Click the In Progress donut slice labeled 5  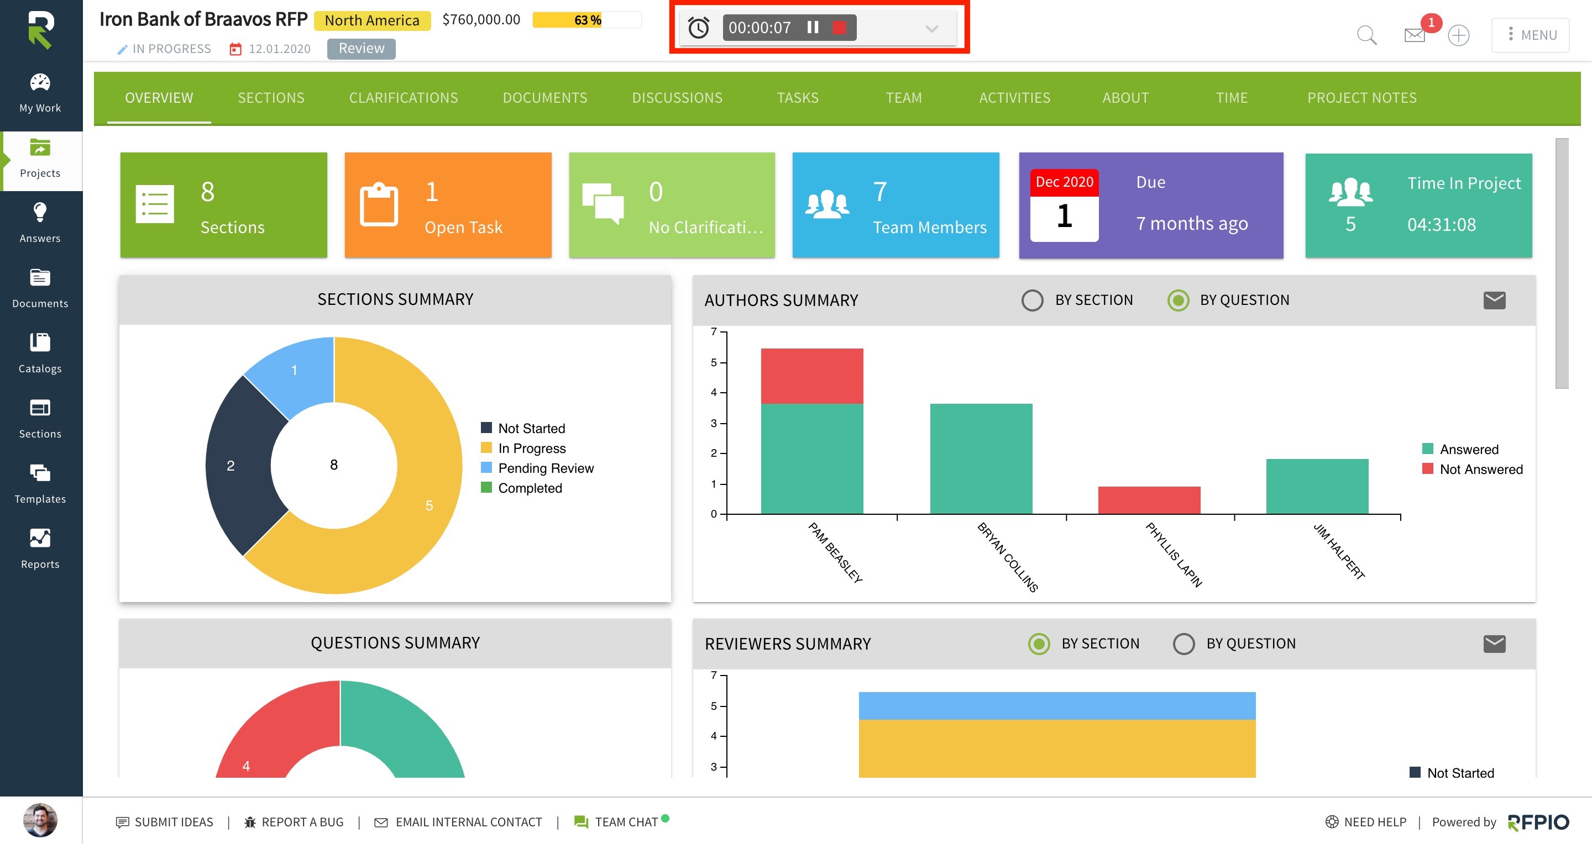tap(429, 505)
